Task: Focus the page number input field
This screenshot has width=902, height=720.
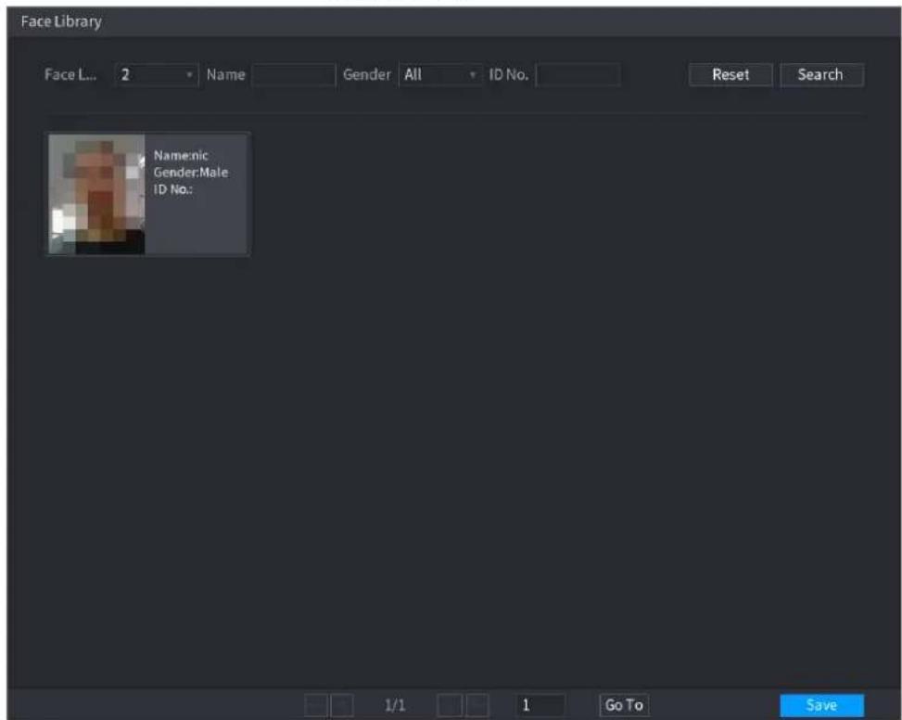Action: pyautogui.click(x=540, y=705)
